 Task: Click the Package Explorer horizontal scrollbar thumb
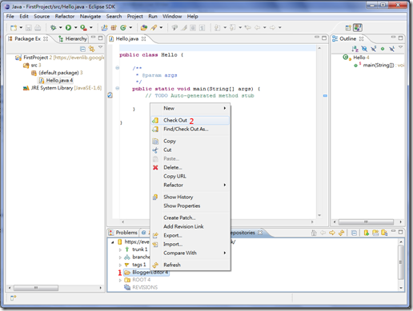tap(36, 288)
